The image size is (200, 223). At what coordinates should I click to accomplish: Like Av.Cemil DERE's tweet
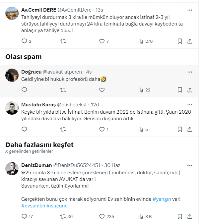[x=102, y=41]
